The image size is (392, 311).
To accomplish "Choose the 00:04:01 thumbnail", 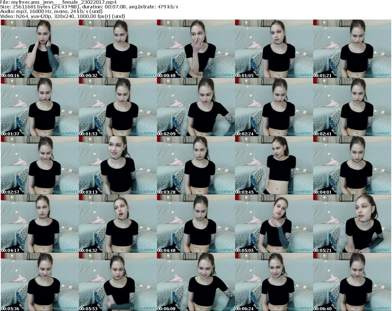I will (x=352, y=165).
